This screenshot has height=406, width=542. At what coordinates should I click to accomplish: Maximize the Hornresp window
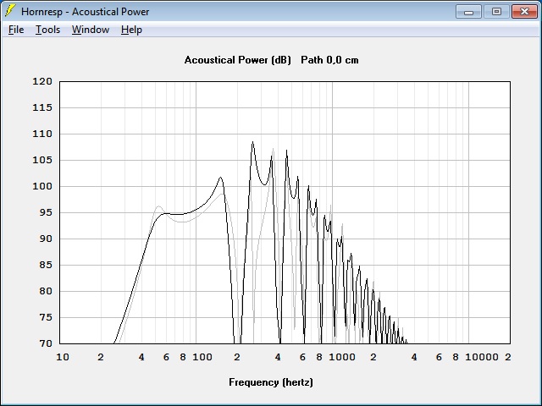coord(496,11)
